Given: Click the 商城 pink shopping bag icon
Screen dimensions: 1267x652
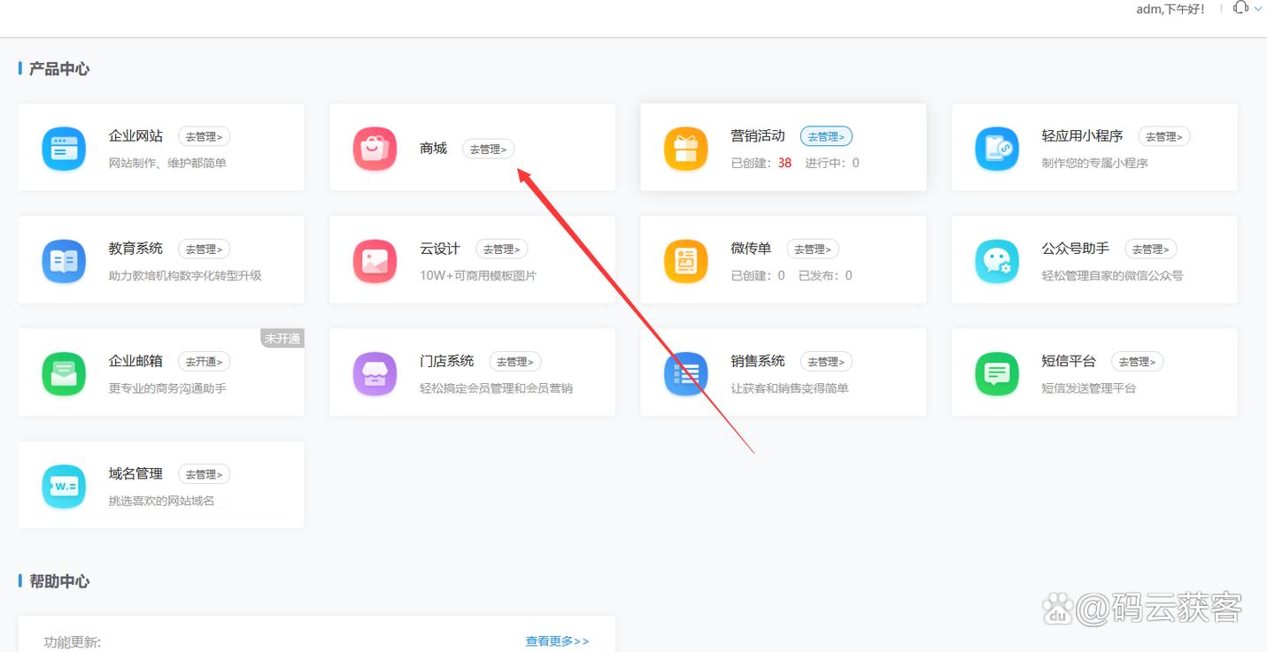Looking at the screenshot, I should click(x=375, y=149).
